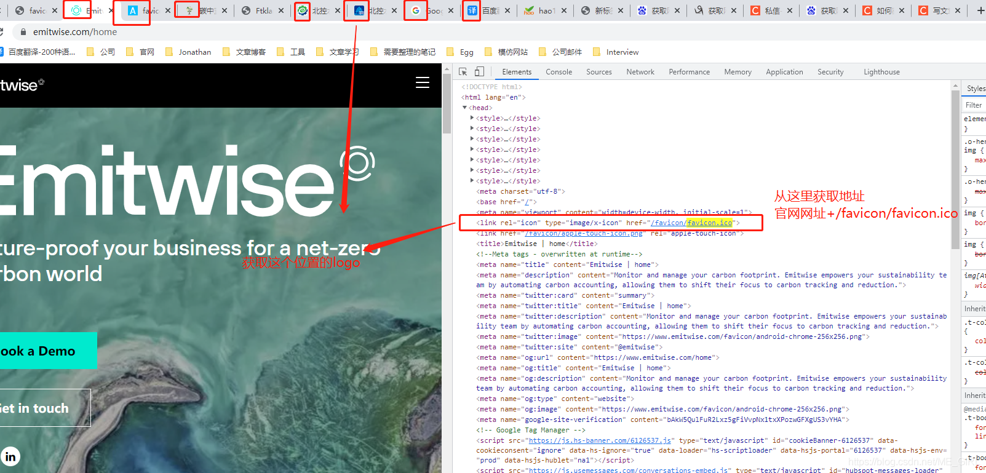Viewport: 986px width, 473px height.
Task: Activate the inspect element picker in DevTools
Action: click(463, 72)
